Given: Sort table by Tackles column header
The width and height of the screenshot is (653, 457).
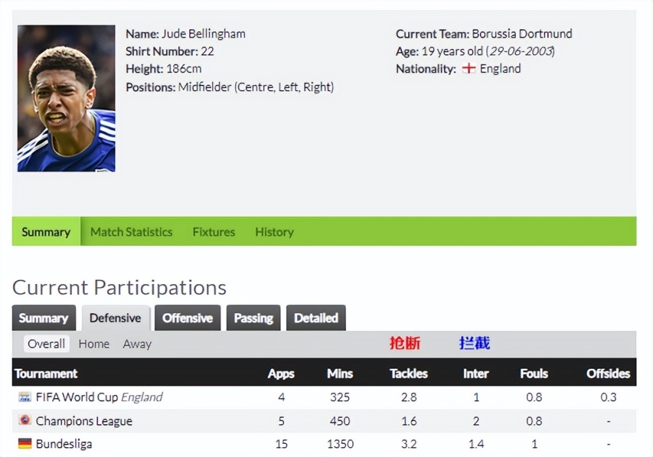Looking at the screenshot, I should tap(409, 373).
